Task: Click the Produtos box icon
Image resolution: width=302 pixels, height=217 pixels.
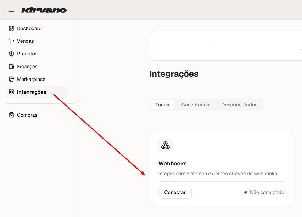Action: (11, 54)
